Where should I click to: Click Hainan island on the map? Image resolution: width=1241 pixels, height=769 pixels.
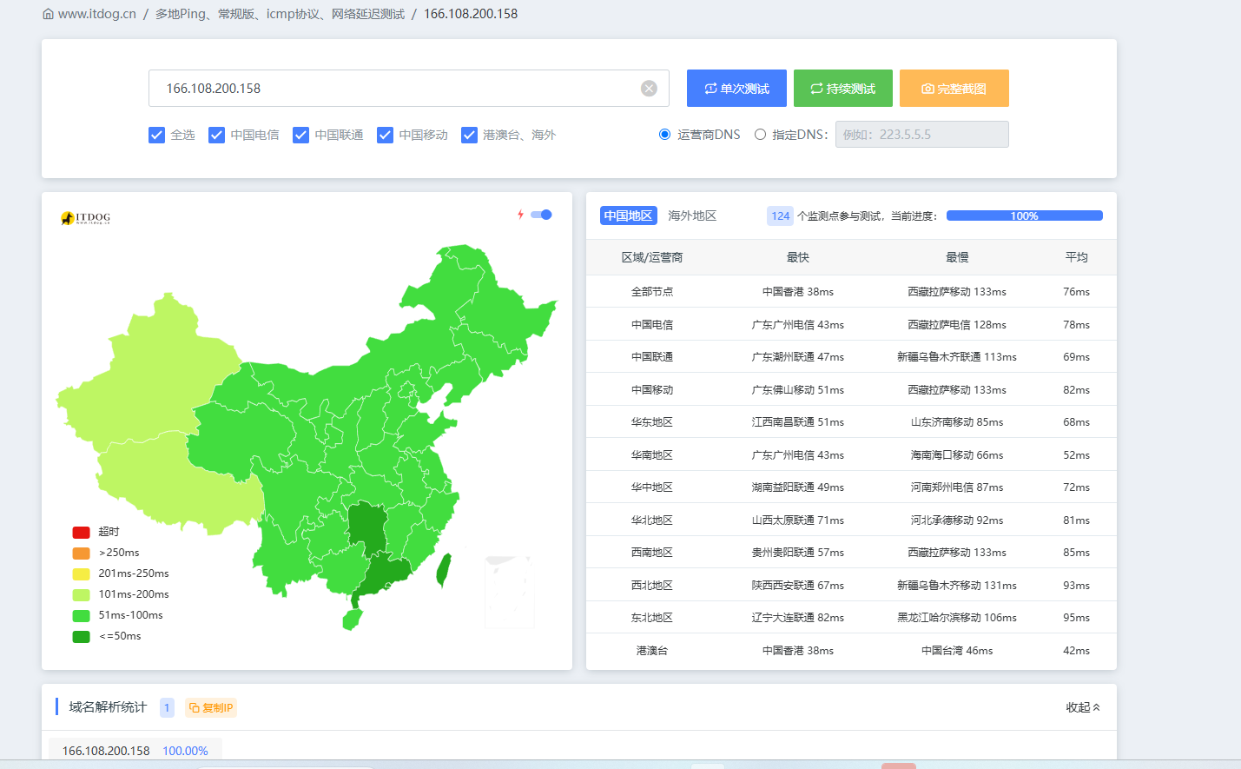[x=352, y=619]
